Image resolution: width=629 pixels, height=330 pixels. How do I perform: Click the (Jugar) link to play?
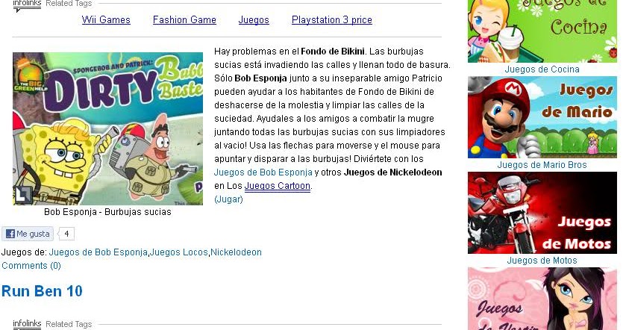tap(228, 199)
